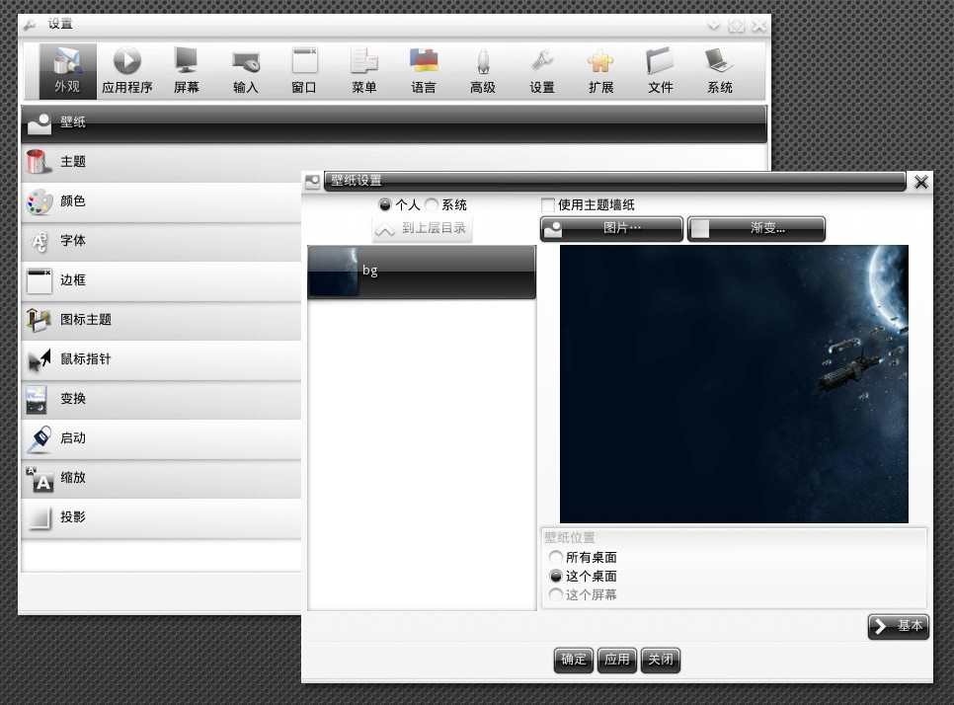
Task: Select the 颜色 palette entry
Action: 161,201
